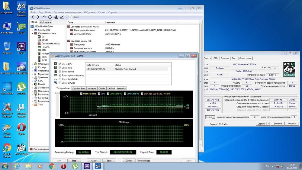Toggle the Motherboard temperature graph checkbox
The image size is (302, 170).
(x=81, y=94)
